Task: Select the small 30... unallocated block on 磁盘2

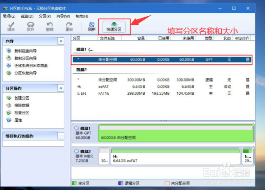Action: tap(104, 156)
